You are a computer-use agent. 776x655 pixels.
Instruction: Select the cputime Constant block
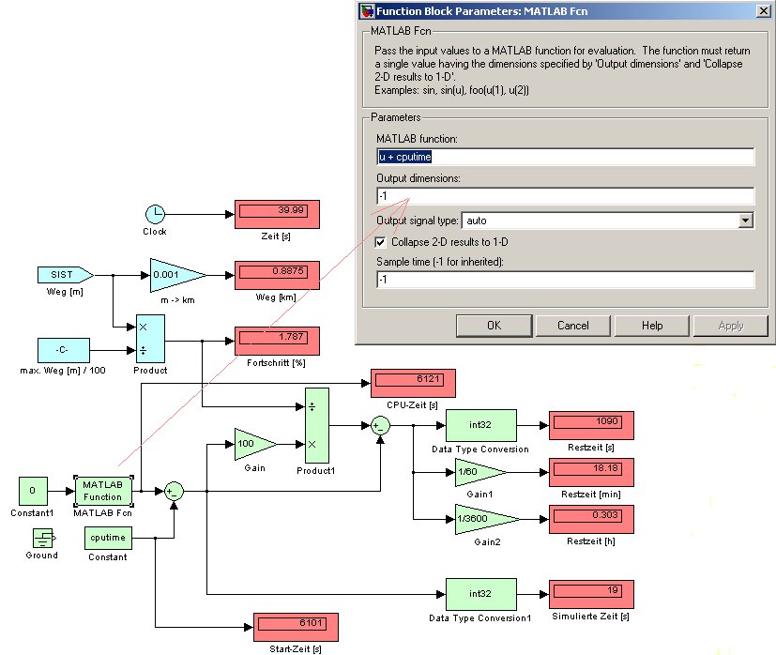coord(108,538)
